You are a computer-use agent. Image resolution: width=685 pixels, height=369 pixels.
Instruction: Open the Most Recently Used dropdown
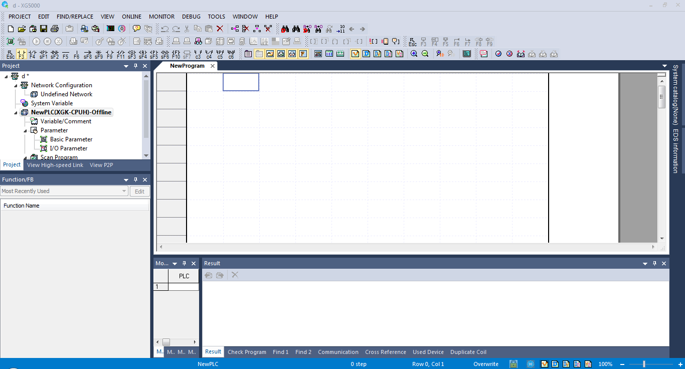click(64, 191)
